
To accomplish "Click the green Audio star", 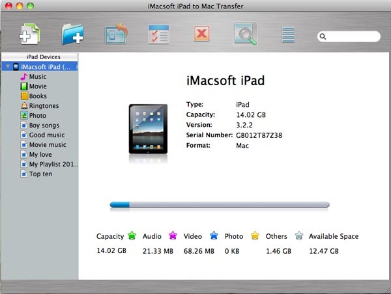I will (x=132, y=235).
